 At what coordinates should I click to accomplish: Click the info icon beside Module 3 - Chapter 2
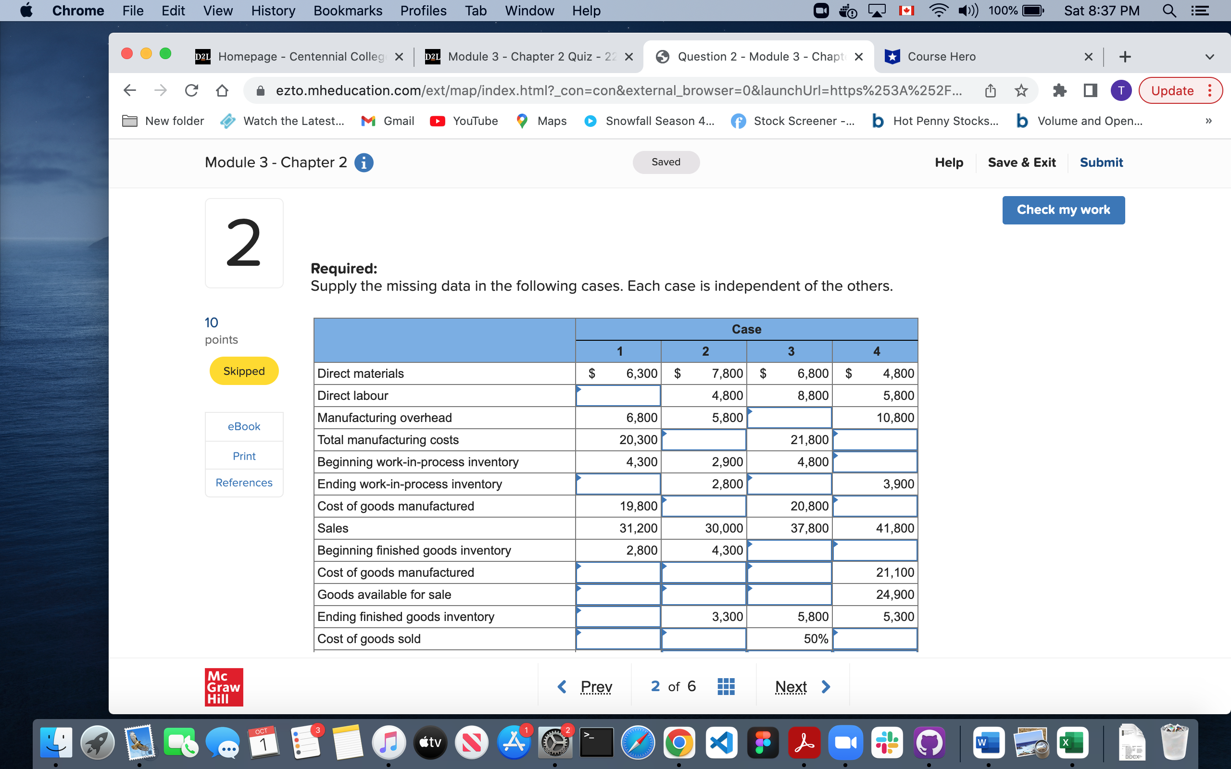[x=364, y=162]
